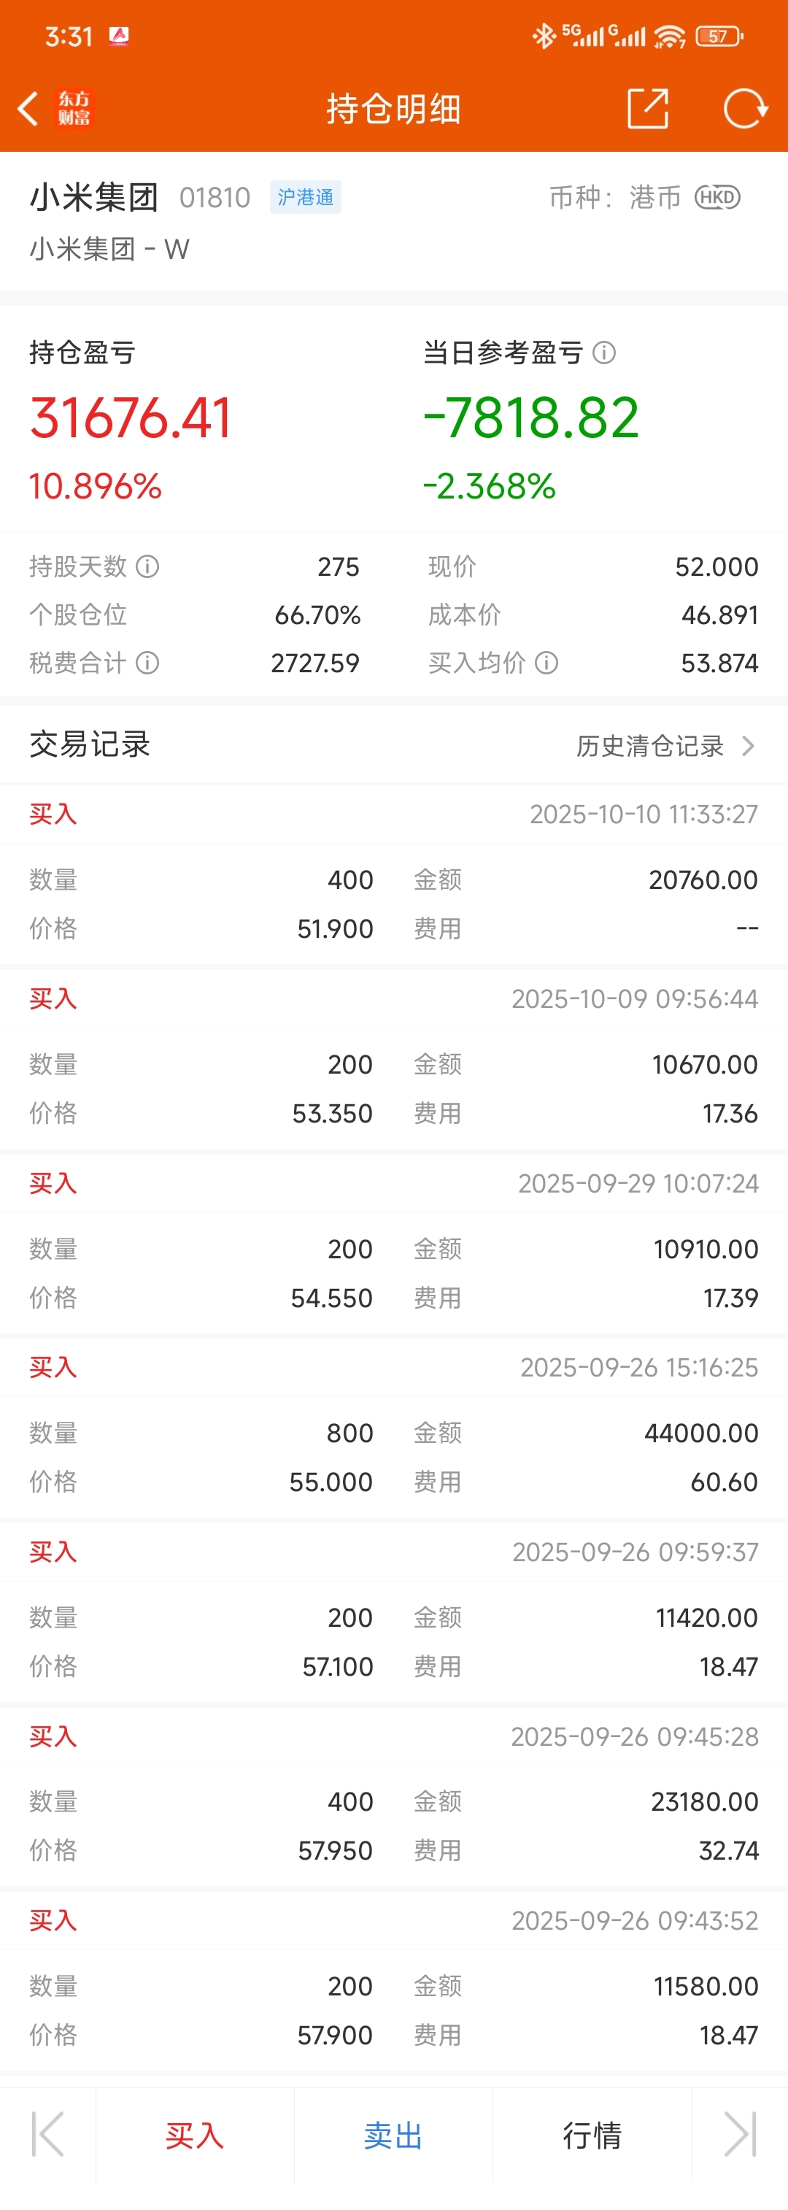Tap the back arrow icon
The width and height of the screenshot is (788, 2210).
pos(28,109)
